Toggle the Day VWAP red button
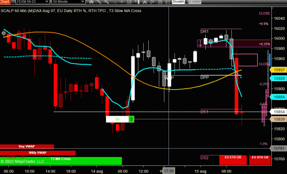 coord(27,146)
